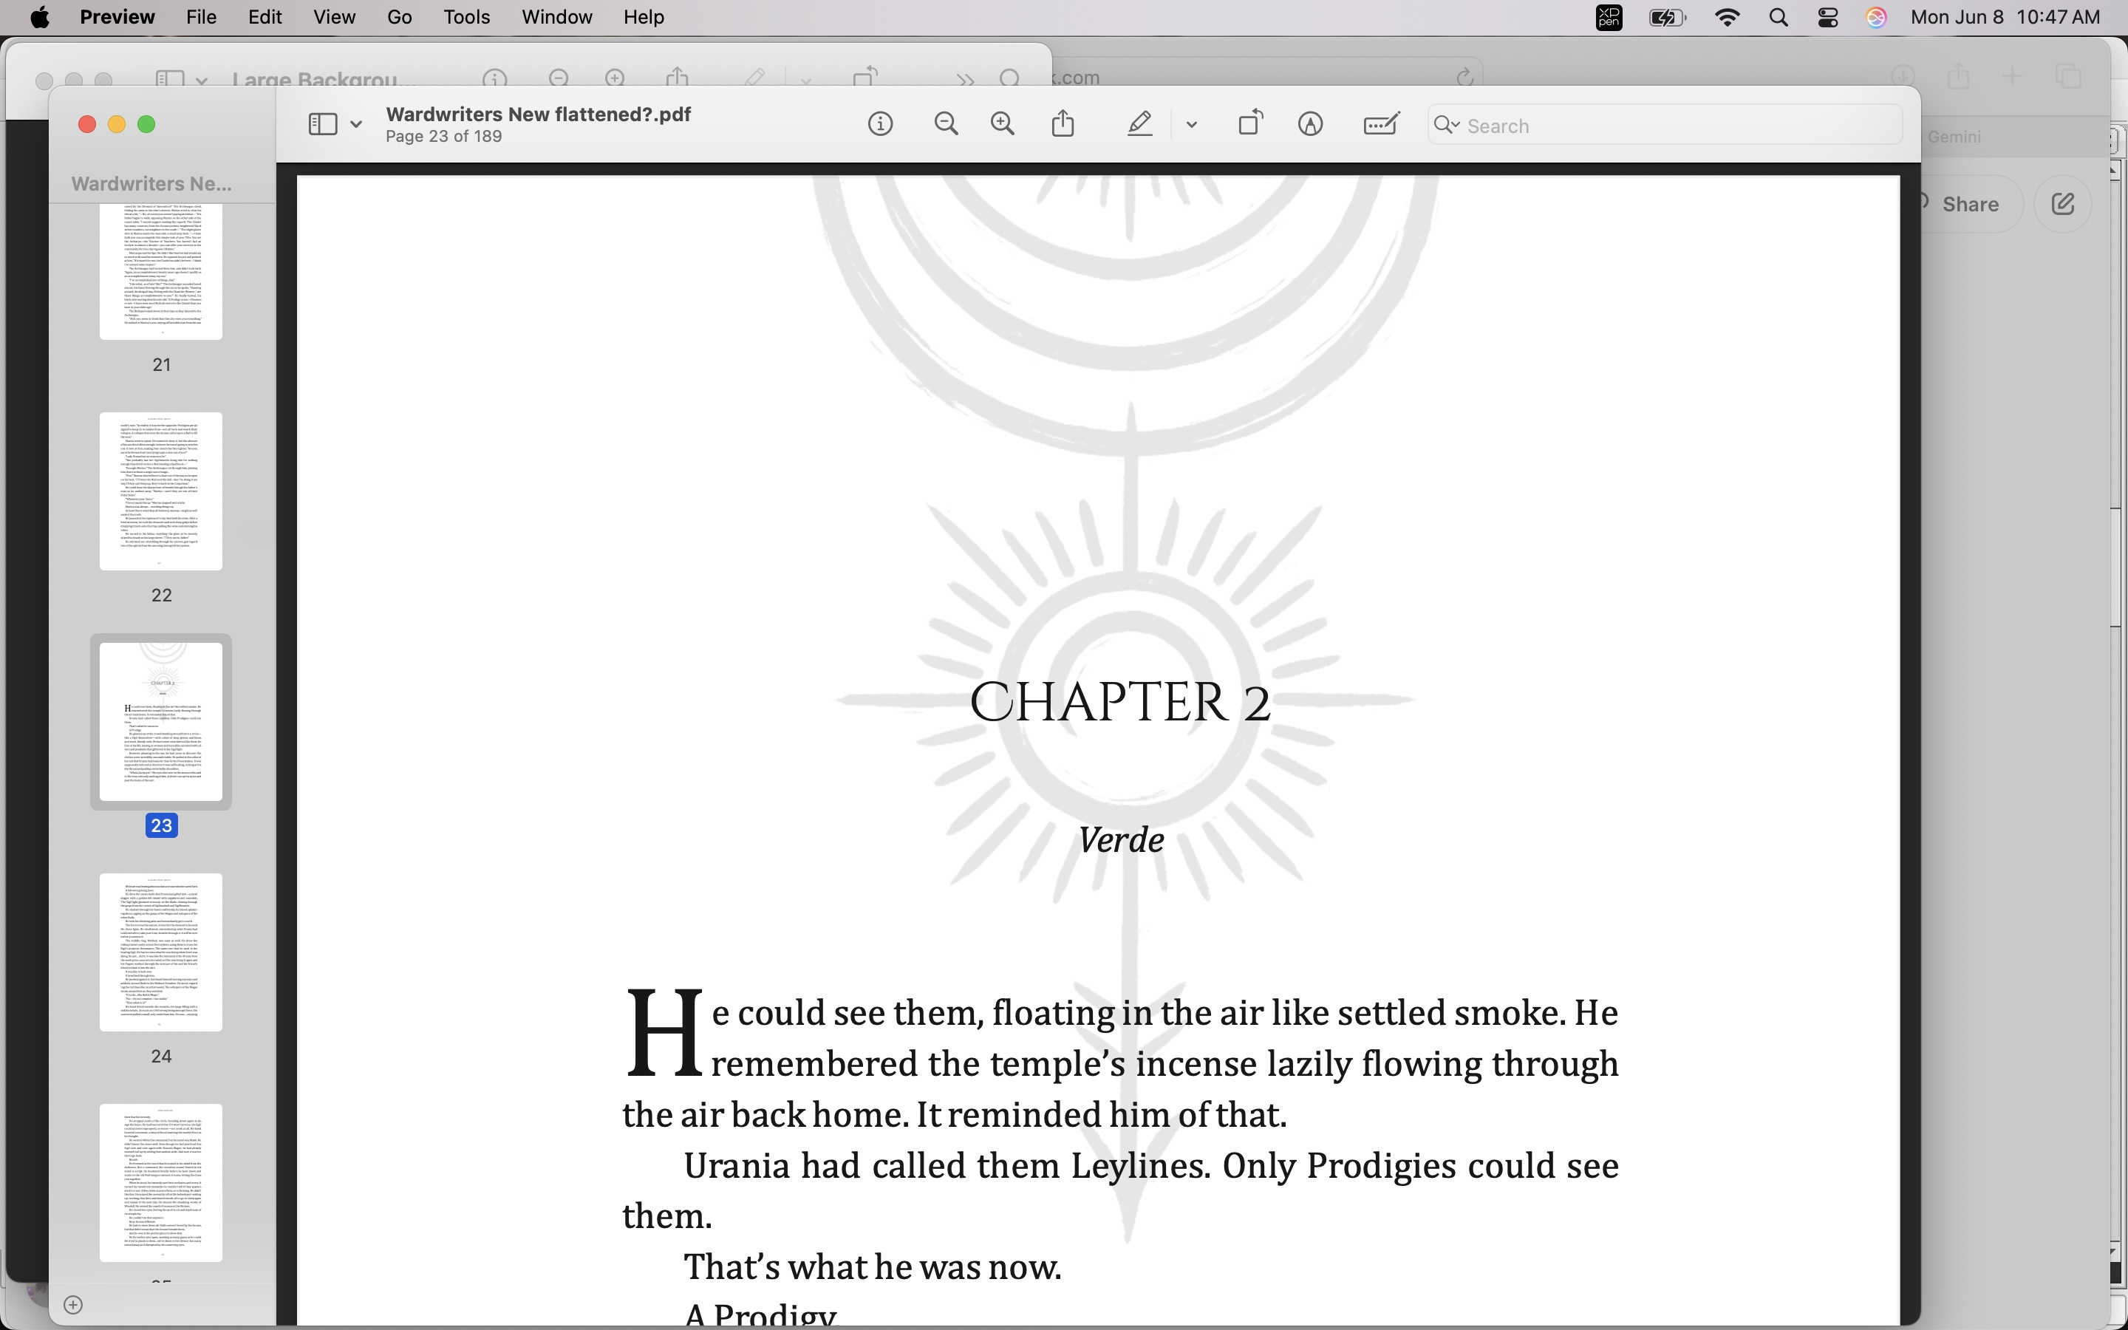This screenshot has width=2128, height=1330.
Task: Toggle the highlight pen tool in Wardwriters toolbar
Action: 1139,125
